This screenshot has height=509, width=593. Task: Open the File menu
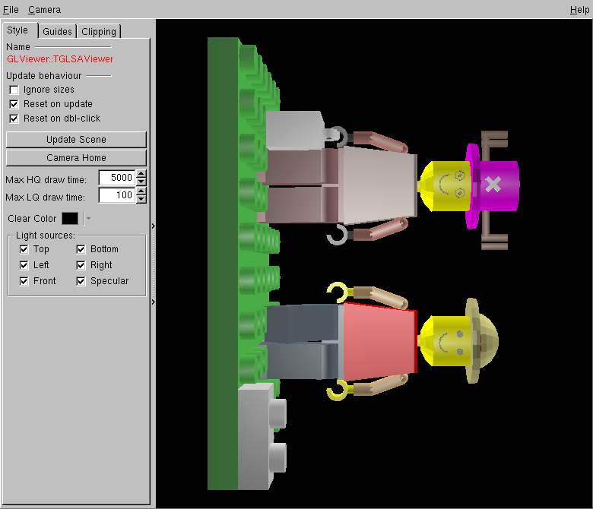(x=11, y=9)
